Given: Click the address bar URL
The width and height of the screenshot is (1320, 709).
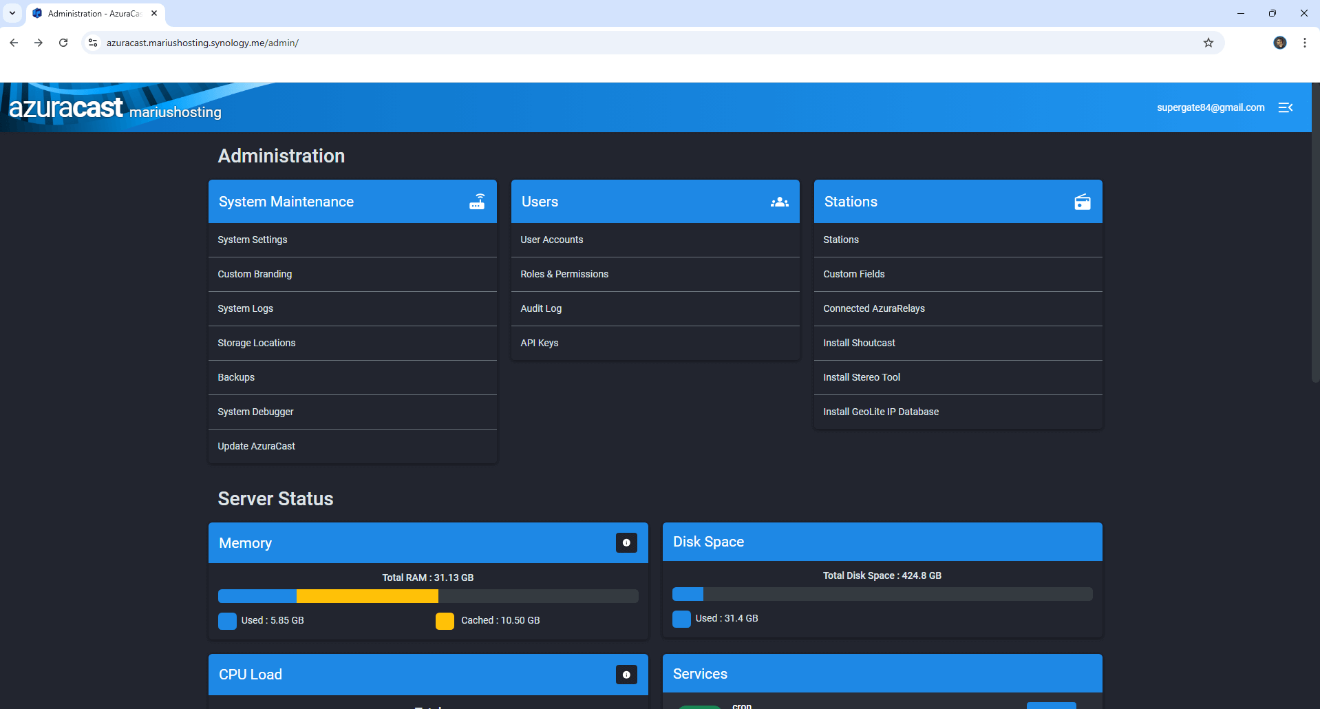Looking at the screenshot, I should pos(202,43).
